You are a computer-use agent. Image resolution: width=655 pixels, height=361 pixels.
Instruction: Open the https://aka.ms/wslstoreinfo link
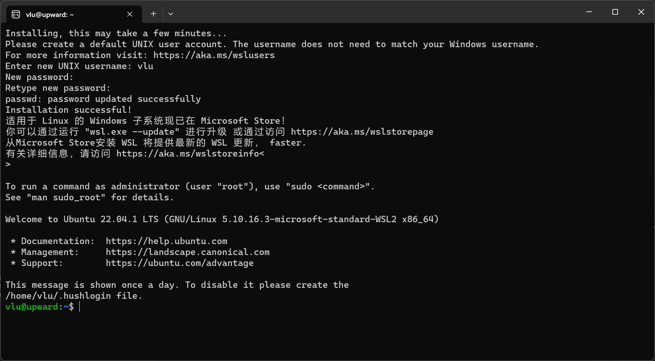point(187,154)
